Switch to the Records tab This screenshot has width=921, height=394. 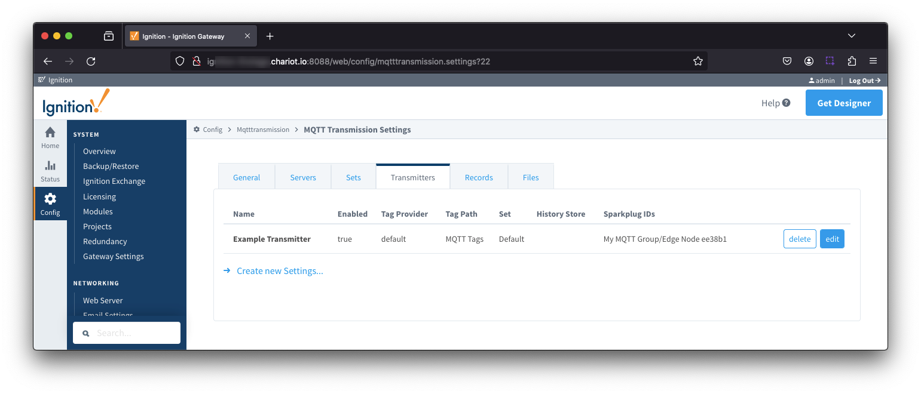pos(479,177)
